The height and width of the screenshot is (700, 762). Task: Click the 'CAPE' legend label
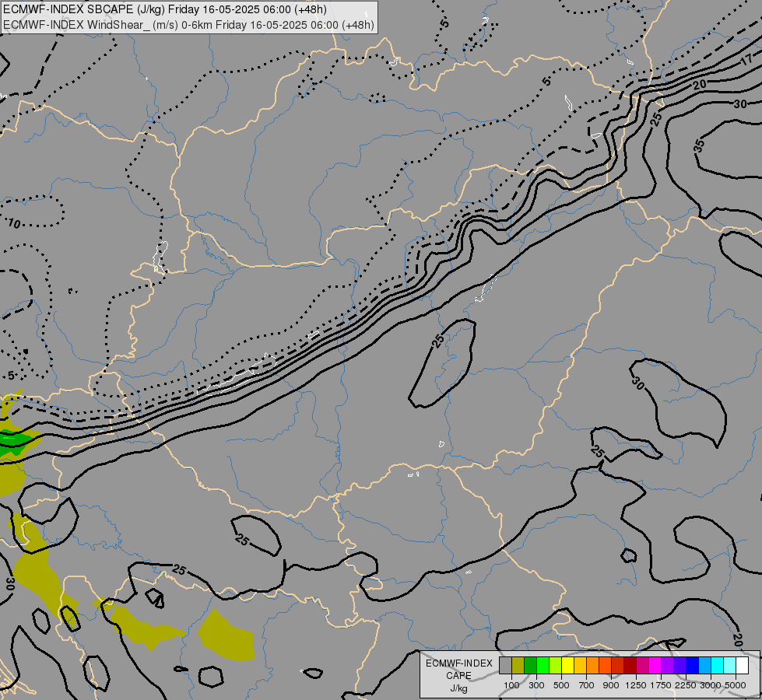458,676
